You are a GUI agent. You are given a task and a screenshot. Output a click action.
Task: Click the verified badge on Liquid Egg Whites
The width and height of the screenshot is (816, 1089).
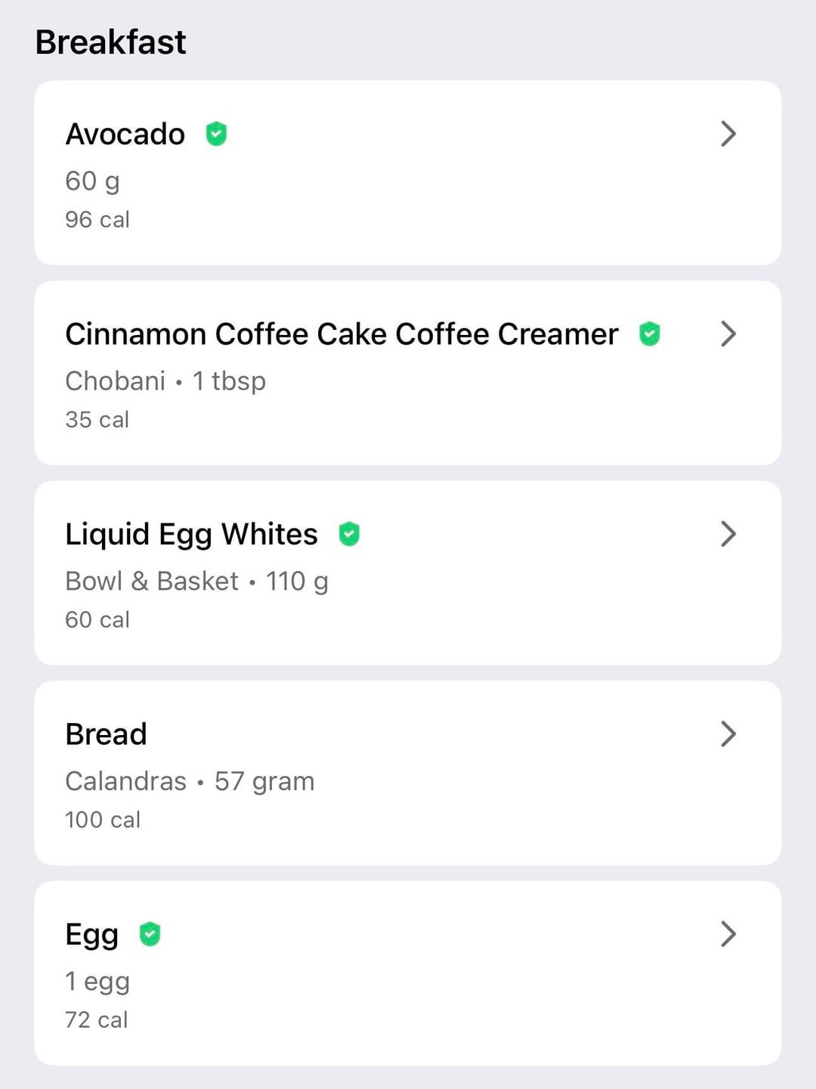click(348, 534)
